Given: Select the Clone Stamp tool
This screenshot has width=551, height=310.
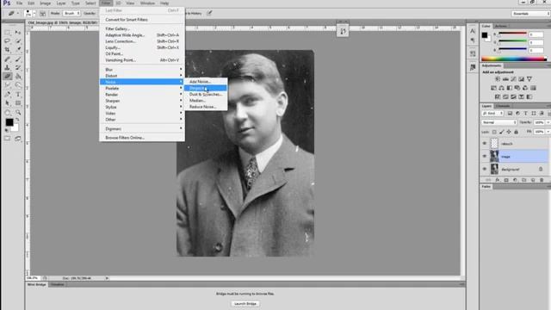Looking at the screenshot, I should click(8, 67).
